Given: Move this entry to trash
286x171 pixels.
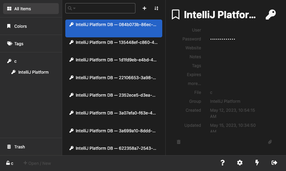Looking at the screenshot, I should (179, 142).
